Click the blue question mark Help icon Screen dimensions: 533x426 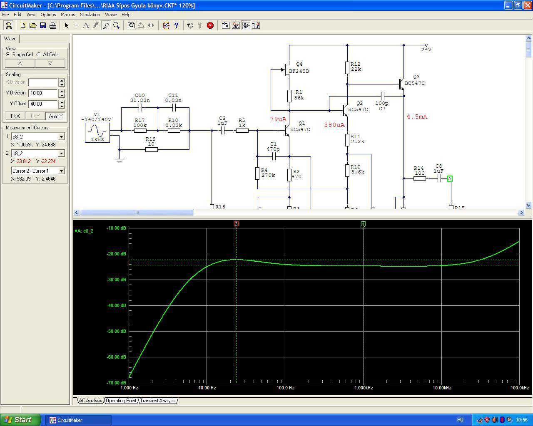click(176, 25)
